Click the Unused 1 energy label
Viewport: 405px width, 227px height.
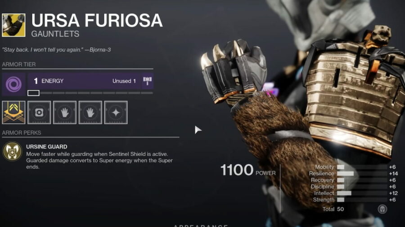pyautogui.click(x=124, y=81)
